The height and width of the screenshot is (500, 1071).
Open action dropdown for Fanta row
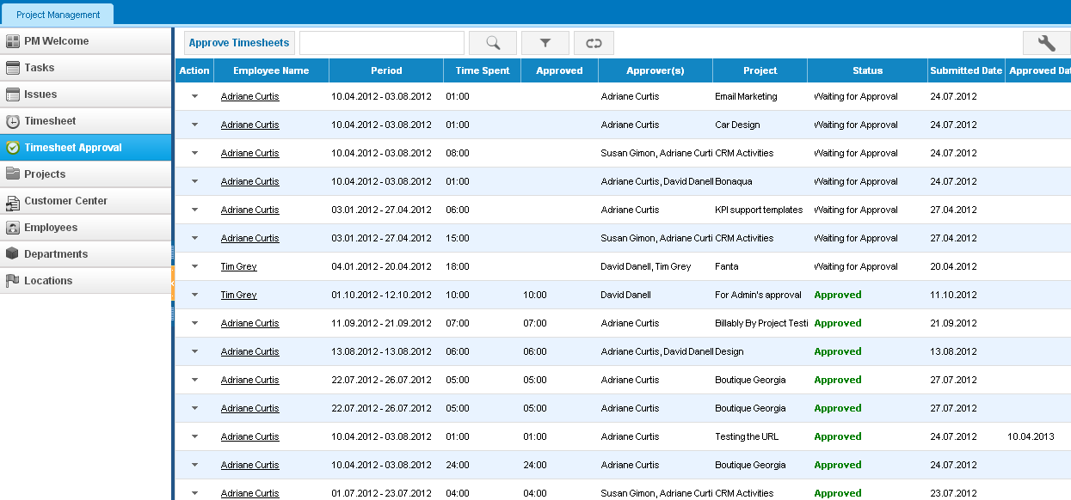click(194, 266)
